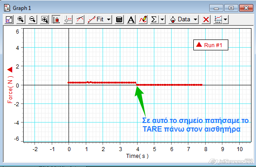This screenshot has height=167, width=256.
Task: Expand the statistics options arrow
Action: pyautogui.click(x=162, y=20)
